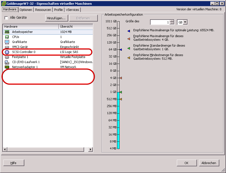The height and width of the screenshot is (173, 226).
Task: Click the blue maximum memory slider marker
Action: tap(121, 49)
